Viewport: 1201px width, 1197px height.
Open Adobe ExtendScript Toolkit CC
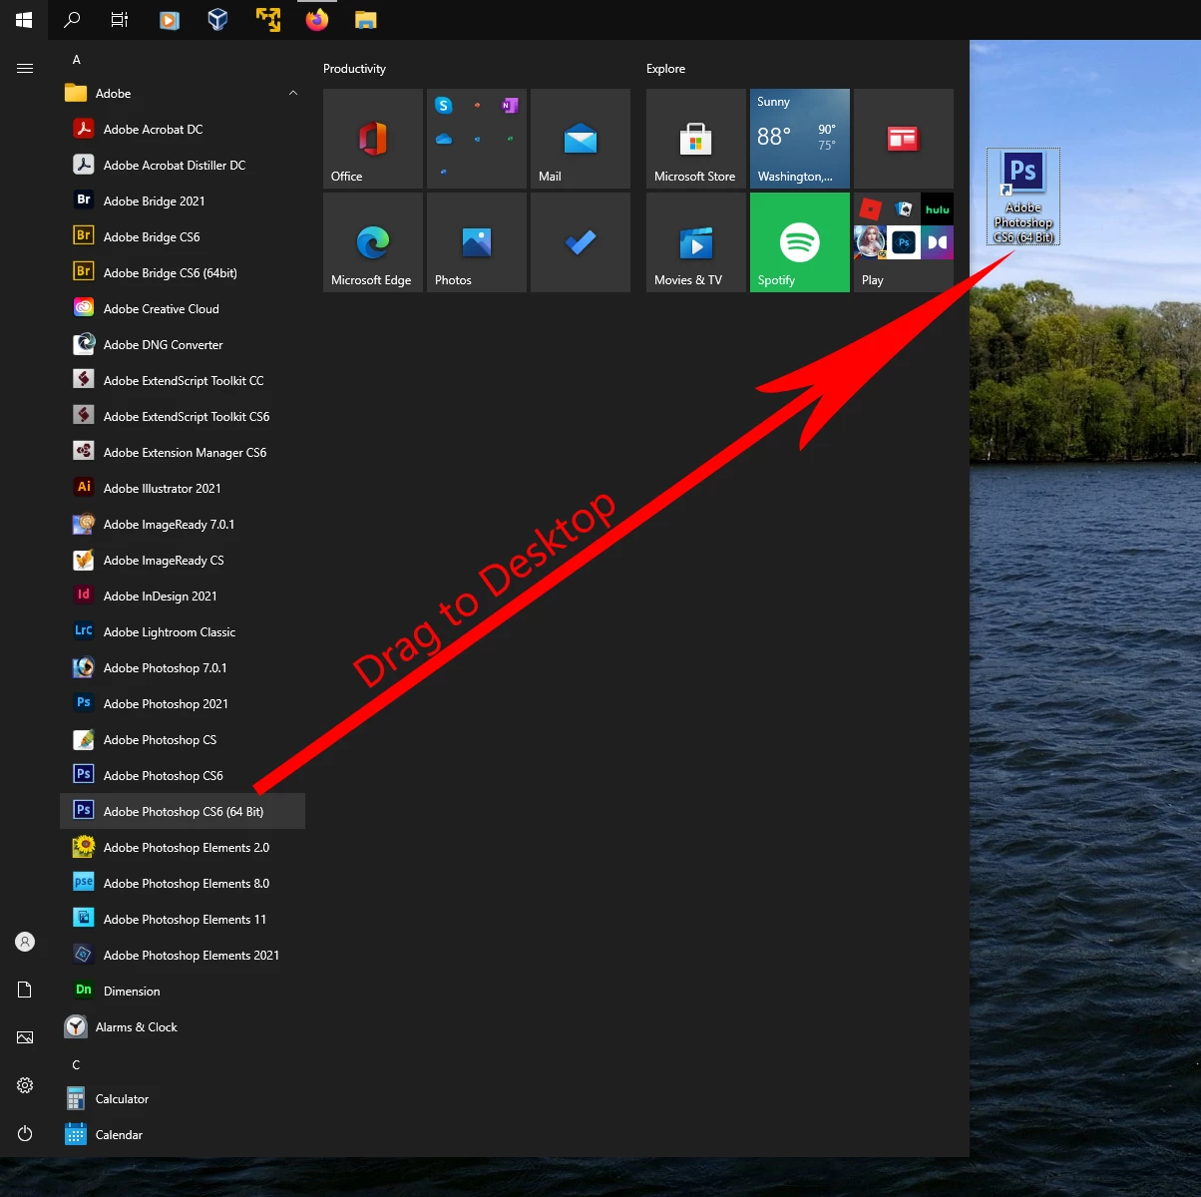(x=183, y=381)
